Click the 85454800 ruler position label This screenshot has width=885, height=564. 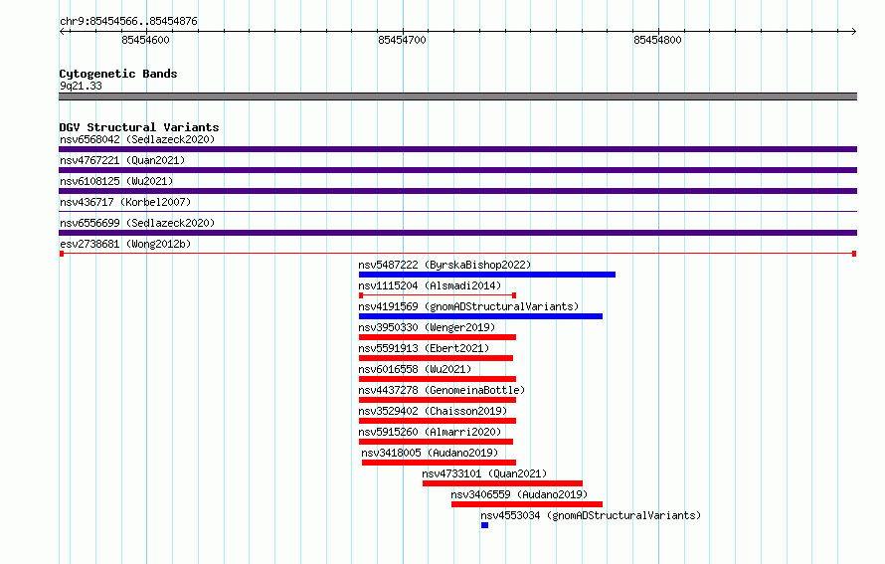click(x=657, y=40)
